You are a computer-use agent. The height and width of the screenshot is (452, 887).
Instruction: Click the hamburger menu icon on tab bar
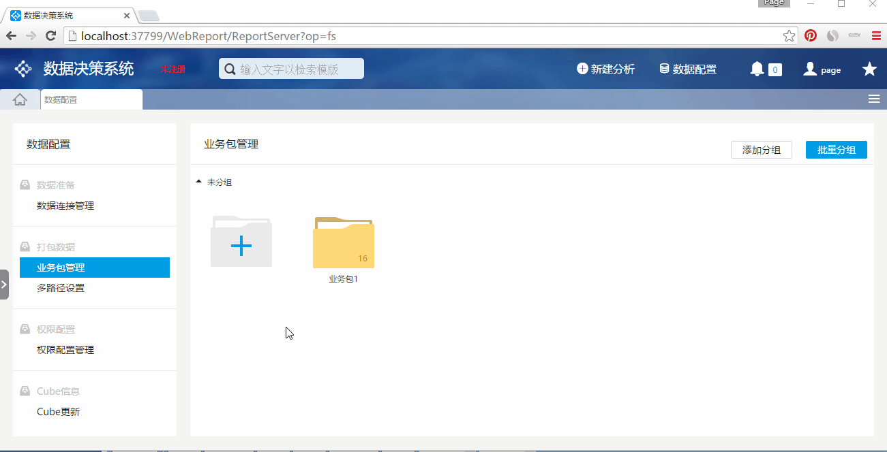[x=873, y=99]
